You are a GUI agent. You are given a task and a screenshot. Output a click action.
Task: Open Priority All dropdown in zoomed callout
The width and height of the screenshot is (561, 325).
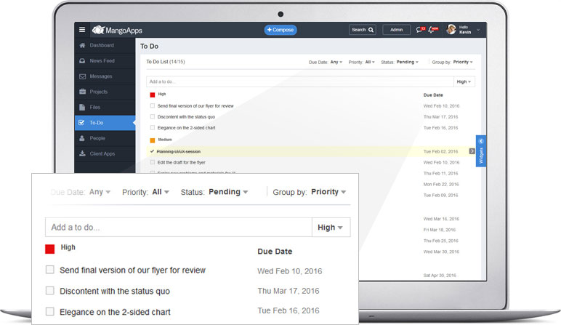(x=161, y=192)
